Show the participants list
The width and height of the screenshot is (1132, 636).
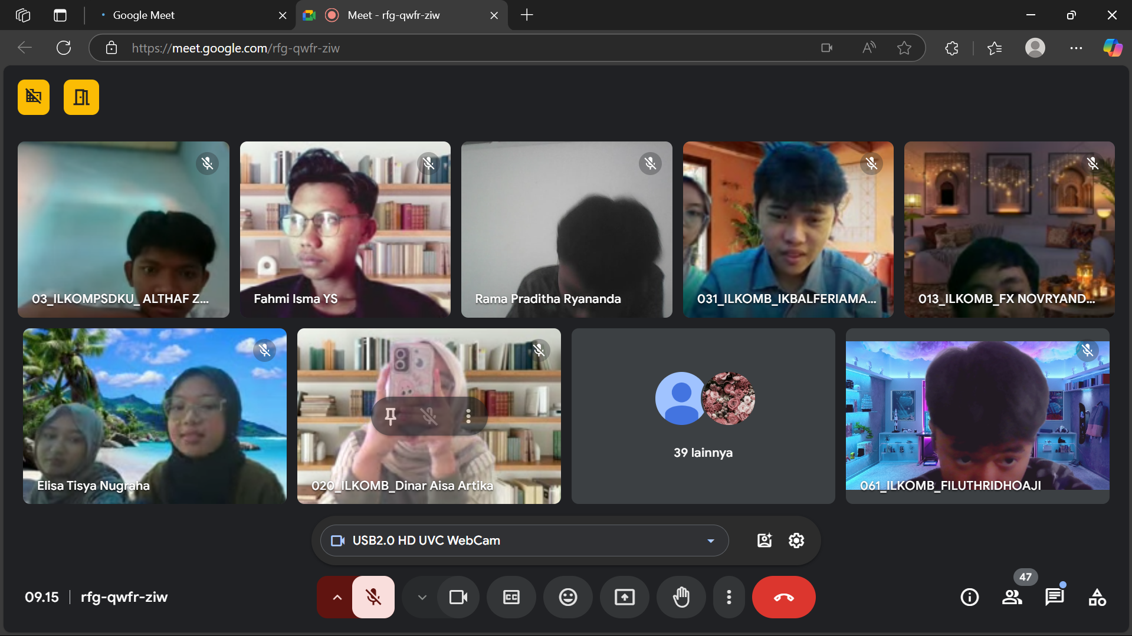(1012, 597)
